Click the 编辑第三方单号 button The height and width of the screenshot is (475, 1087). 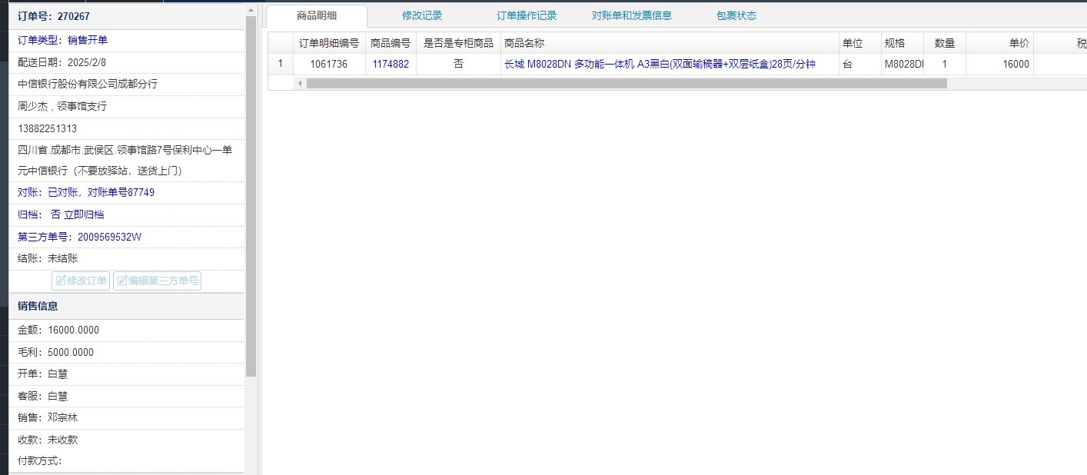(157, 281)
